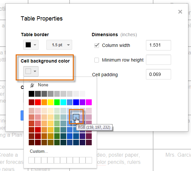Viewport: 191px width, 171px height.
Task: Close the Table Properties dialog
Action: [180, 12]
